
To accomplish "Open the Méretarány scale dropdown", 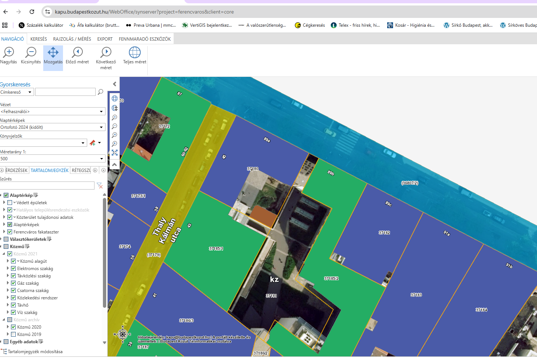I will pos(53,158).
